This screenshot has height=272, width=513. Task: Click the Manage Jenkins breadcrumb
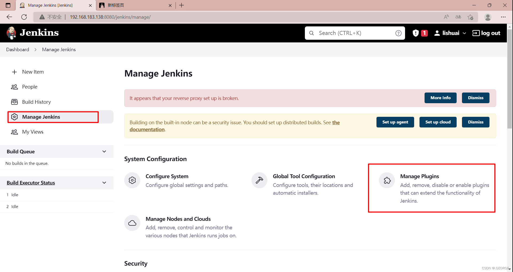(x=59, y=50)
